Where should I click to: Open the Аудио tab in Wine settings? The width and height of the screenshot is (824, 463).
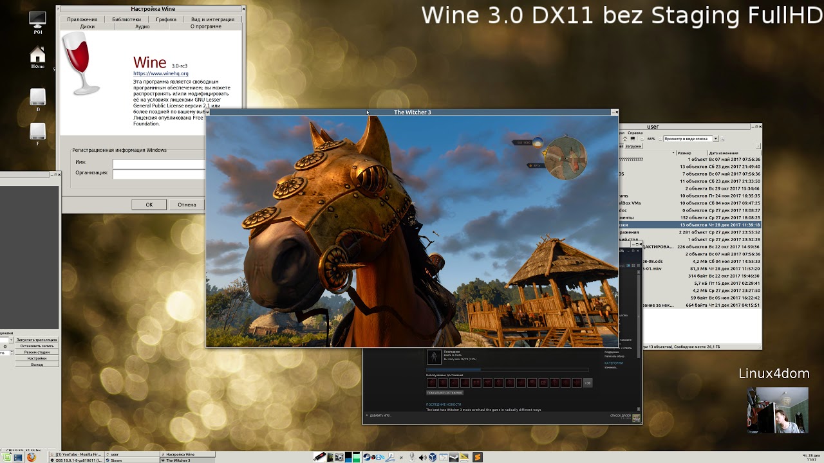pos(142,26)
